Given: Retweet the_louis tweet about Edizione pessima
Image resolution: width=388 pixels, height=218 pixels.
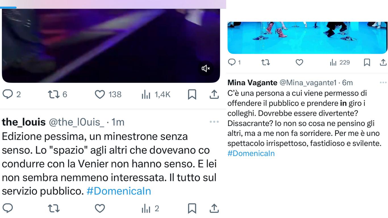Looking at the screenshot, I should tap(54, 209).
